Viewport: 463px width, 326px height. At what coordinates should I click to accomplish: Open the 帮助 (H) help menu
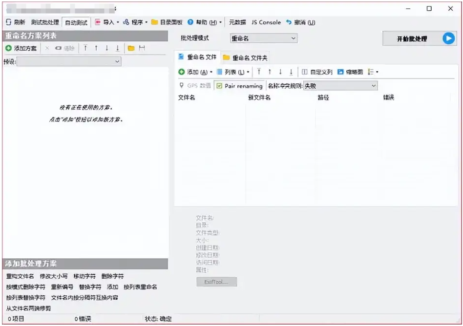(205, 22)
